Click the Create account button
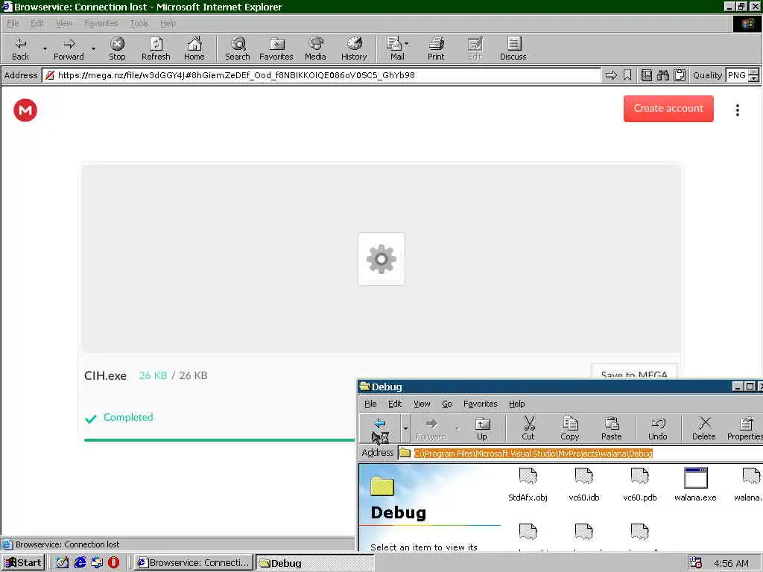 (668, 109)
